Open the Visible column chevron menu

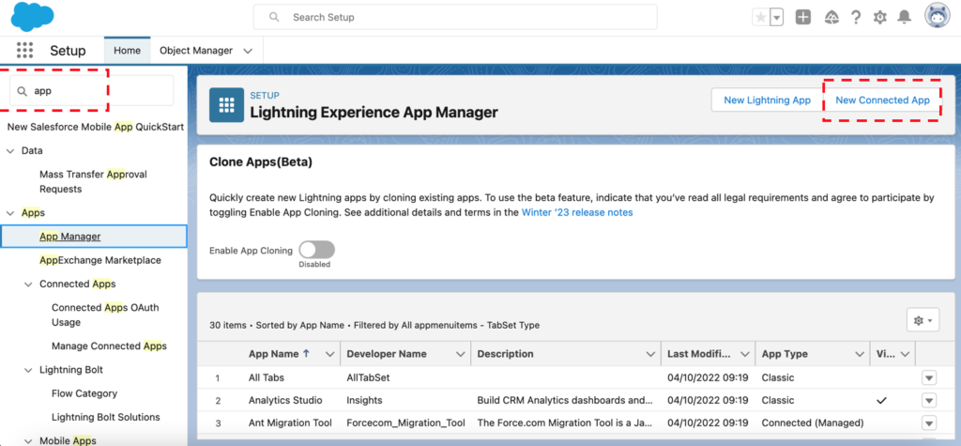(x=905, y=355)
